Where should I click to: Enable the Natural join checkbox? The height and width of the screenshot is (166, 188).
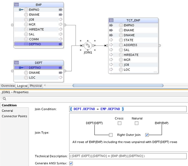tap(136, 123)
